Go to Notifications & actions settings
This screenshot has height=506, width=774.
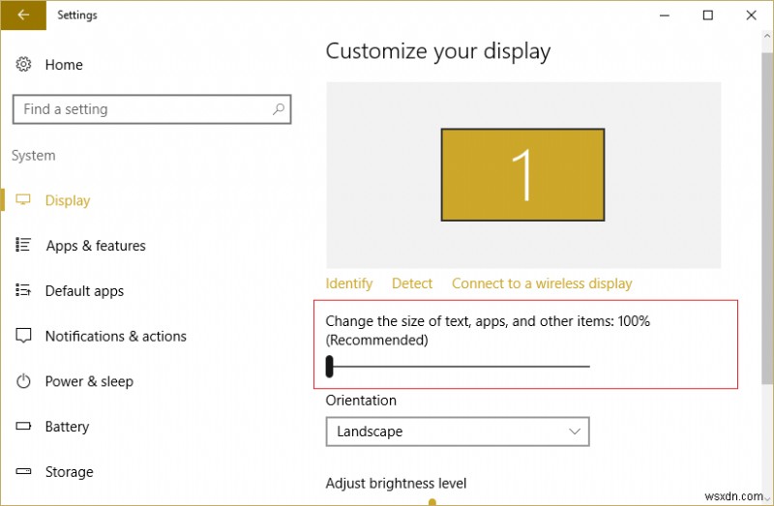[115, 337]
